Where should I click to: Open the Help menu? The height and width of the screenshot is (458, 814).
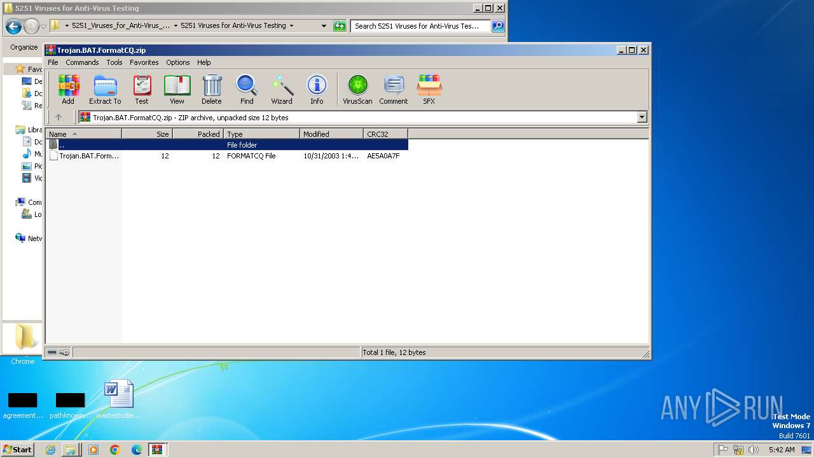(x=203, y=62)
